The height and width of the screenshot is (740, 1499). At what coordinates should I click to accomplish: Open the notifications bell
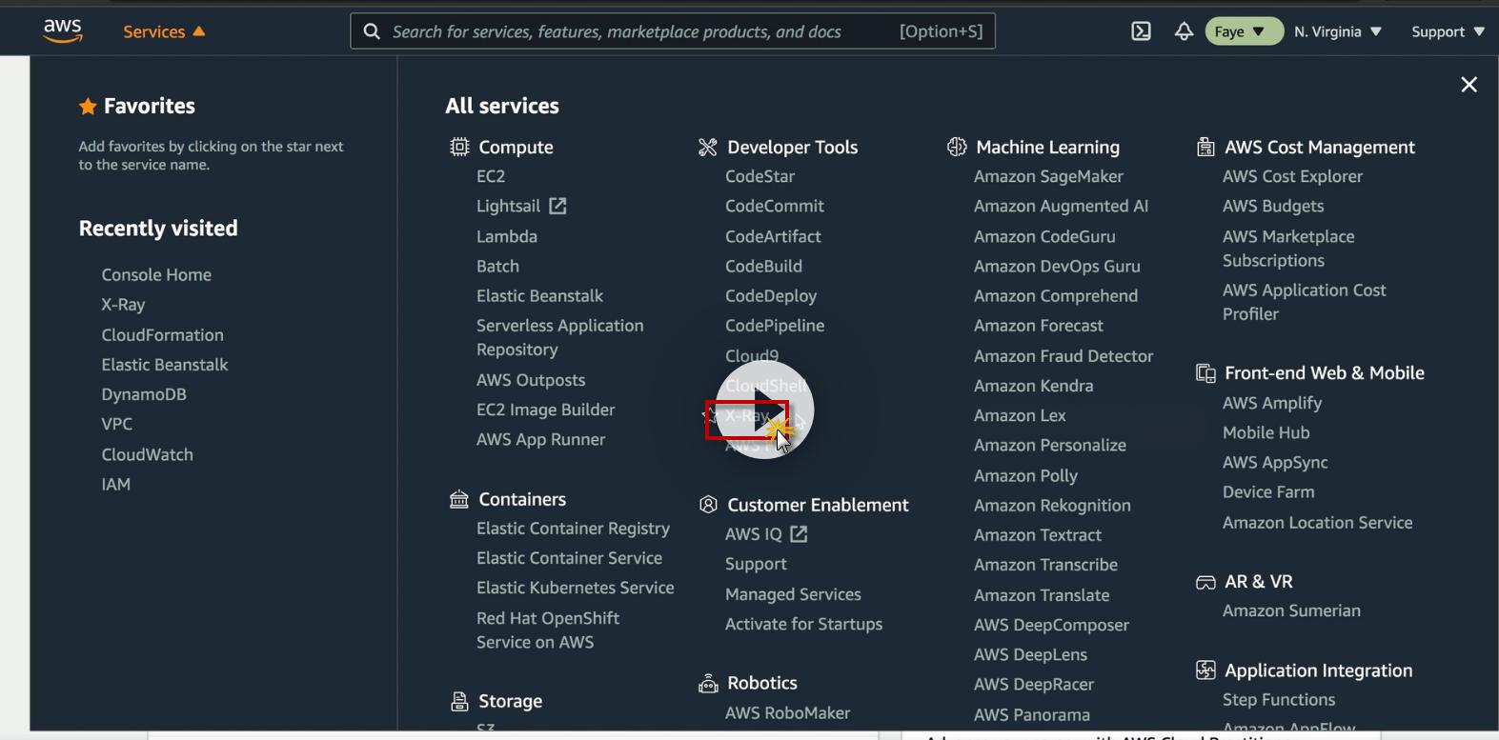point(1184,31)
